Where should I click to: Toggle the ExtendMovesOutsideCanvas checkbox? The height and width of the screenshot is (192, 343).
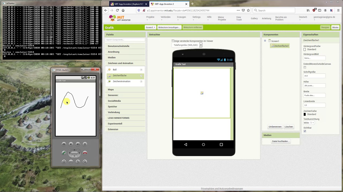click(x=305, y=67)
